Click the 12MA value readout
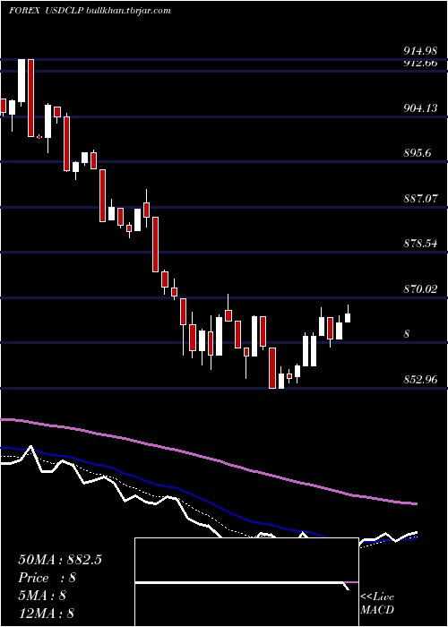 (47, 614)
